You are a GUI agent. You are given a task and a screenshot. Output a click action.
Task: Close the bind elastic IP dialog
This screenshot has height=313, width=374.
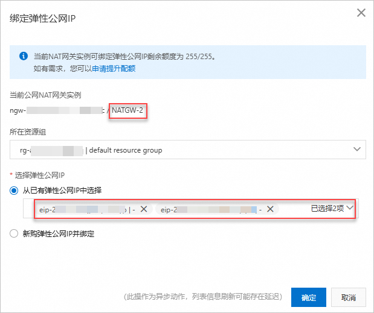pyautogui.click(x=361, y=13)
